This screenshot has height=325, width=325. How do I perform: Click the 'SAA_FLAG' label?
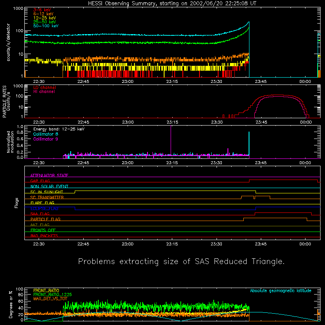tap(40, 214)
